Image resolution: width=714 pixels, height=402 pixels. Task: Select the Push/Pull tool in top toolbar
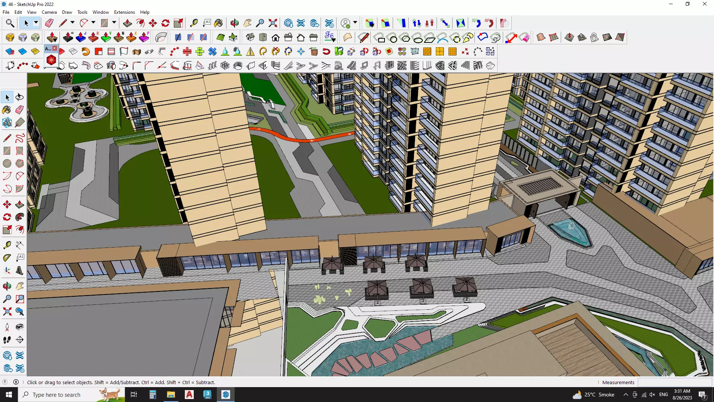pos(127,23)
